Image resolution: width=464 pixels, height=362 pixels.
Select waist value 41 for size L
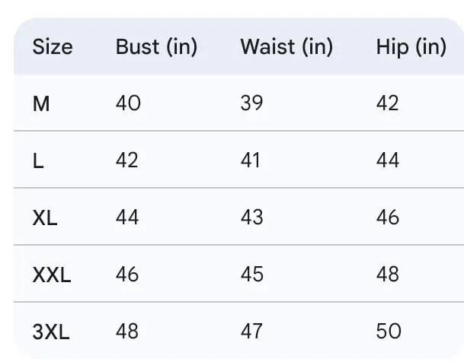pos(251,160)
